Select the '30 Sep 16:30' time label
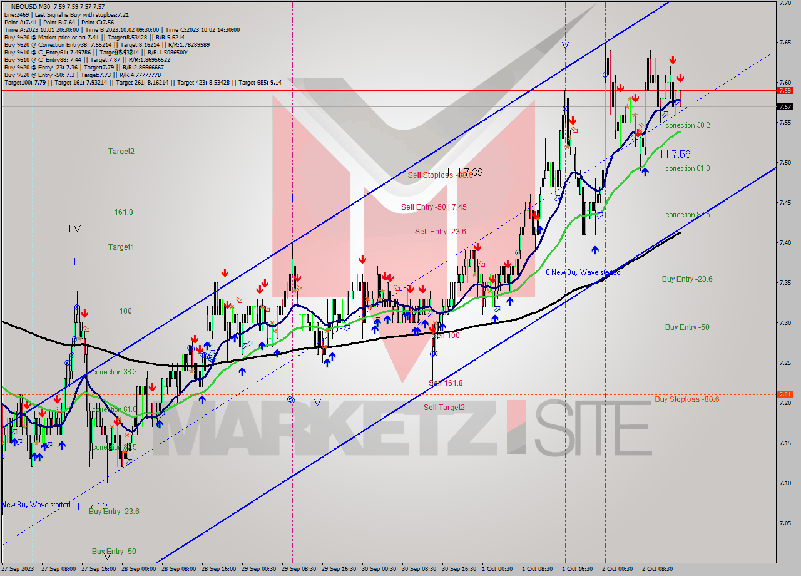This screenshot has width=801, height=576. pyautogui.click(x=459, y=569)
